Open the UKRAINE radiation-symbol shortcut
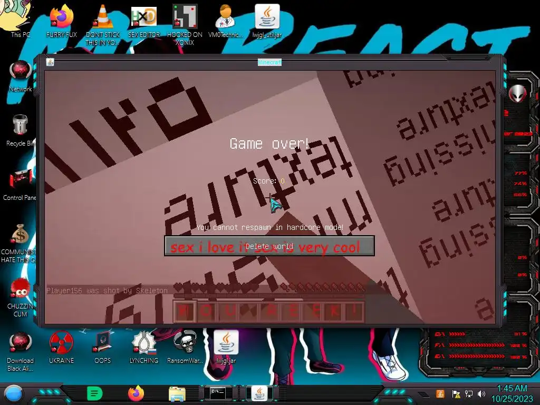Screen dimensions: 540x405 (x=61, y=347)
